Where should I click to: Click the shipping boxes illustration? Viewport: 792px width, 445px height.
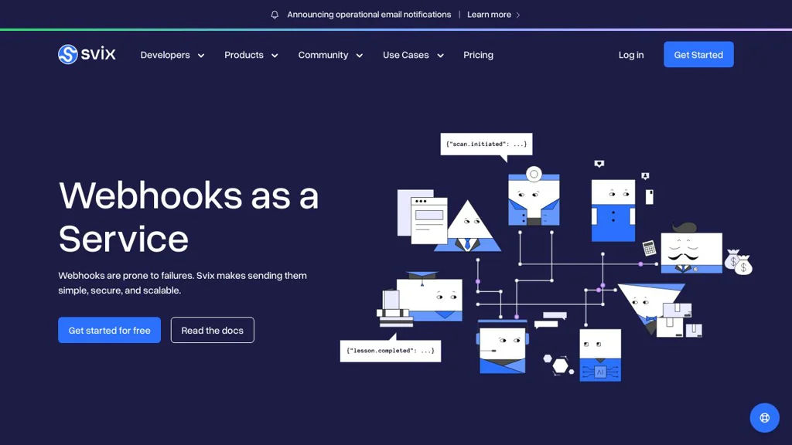pos(679,321)
